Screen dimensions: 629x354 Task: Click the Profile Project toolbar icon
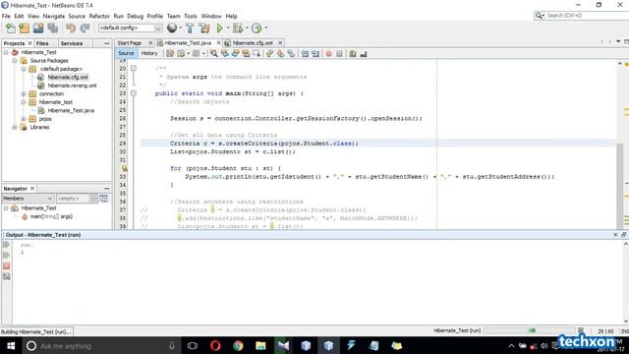257,29
